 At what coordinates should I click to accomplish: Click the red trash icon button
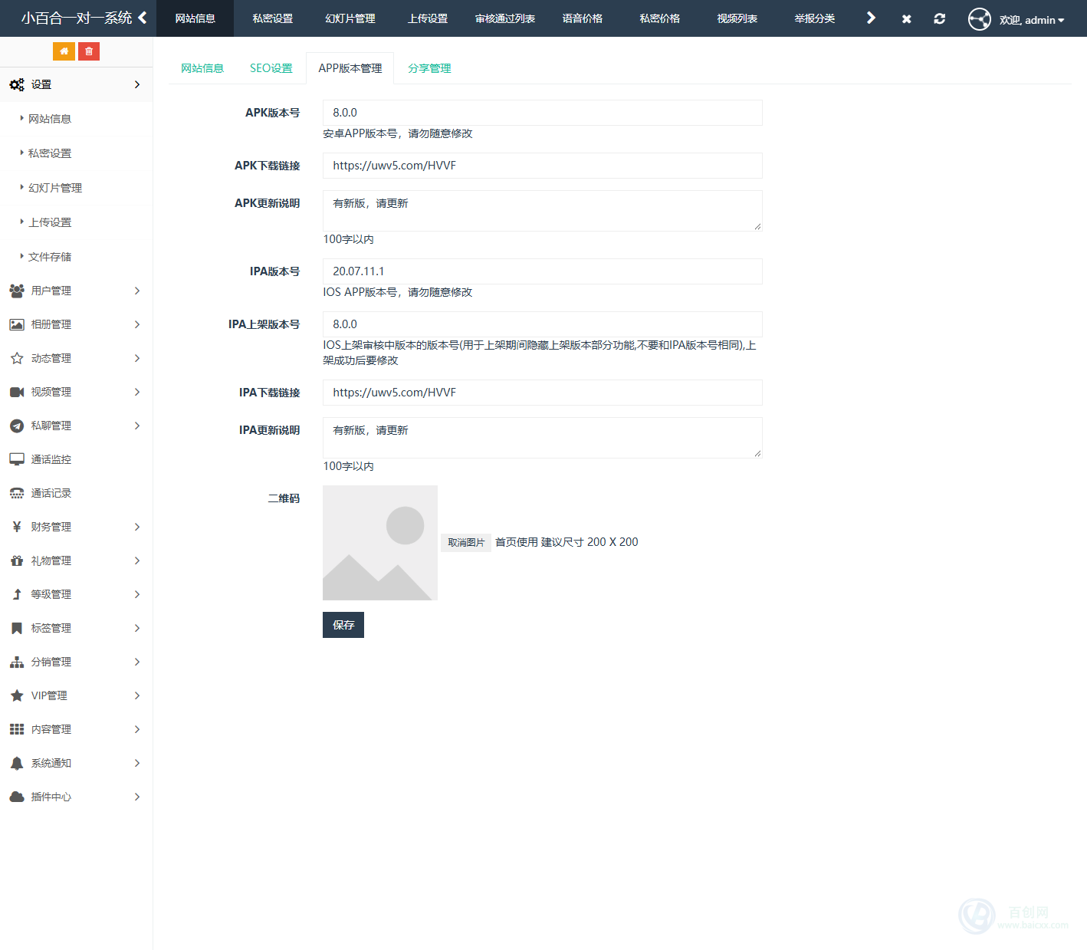tap(89, 51)
